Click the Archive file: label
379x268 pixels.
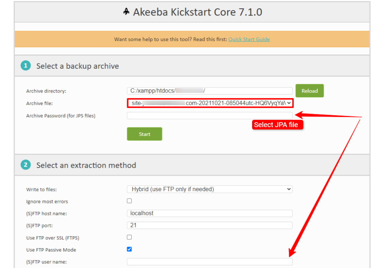coord(39,103)
